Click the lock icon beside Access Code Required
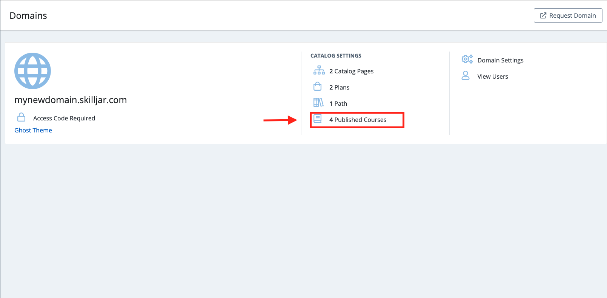 (x=22, y=117)
